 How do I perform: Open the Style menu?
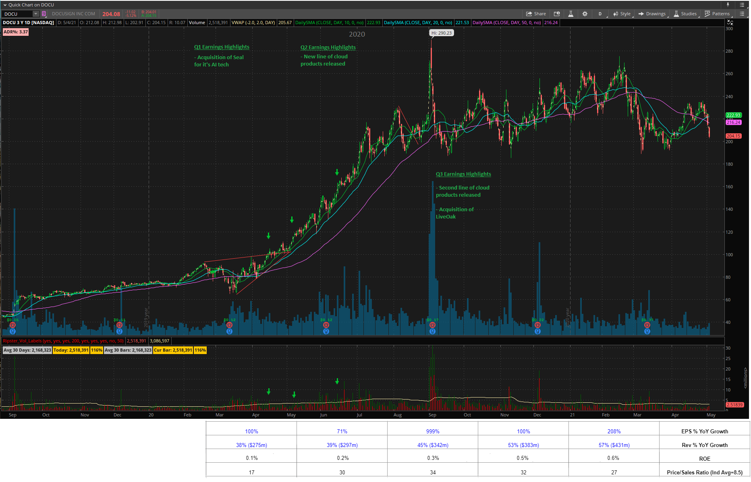click(x=622, y=14)
